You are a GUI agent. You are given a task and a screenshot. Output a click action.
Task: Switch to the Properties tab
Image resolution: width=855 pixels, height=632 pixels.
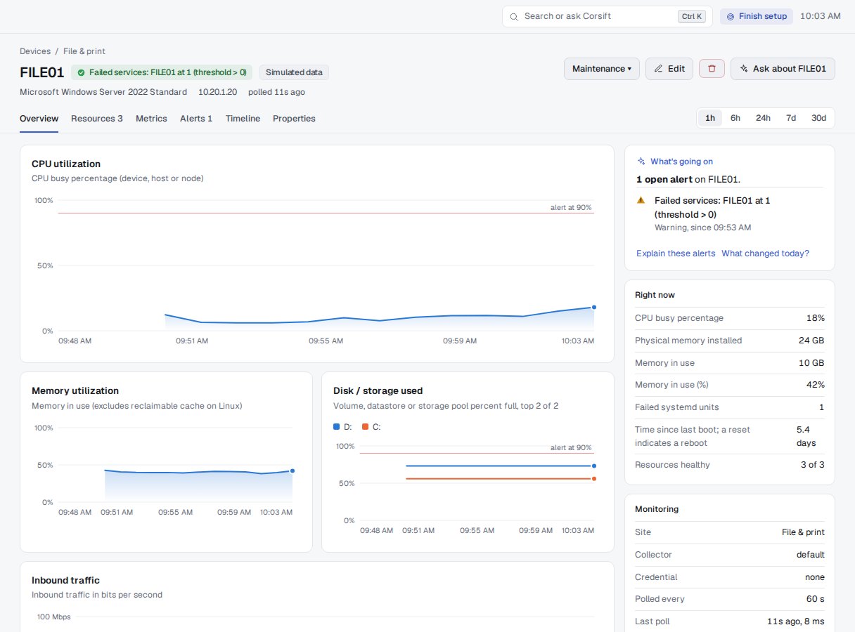(294, 119)
